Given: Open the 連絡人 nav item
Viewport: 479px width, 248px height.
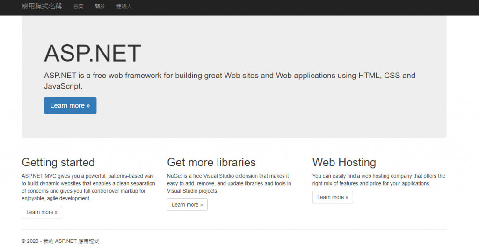Looking at the screenshot, I should tap(124, 7).
